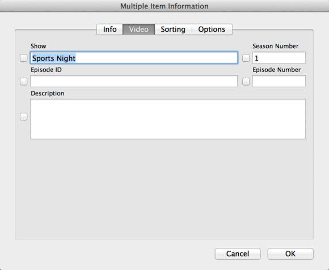Click the Description label text
This screenshot has width=329, height=270.
tap(48, 94)
